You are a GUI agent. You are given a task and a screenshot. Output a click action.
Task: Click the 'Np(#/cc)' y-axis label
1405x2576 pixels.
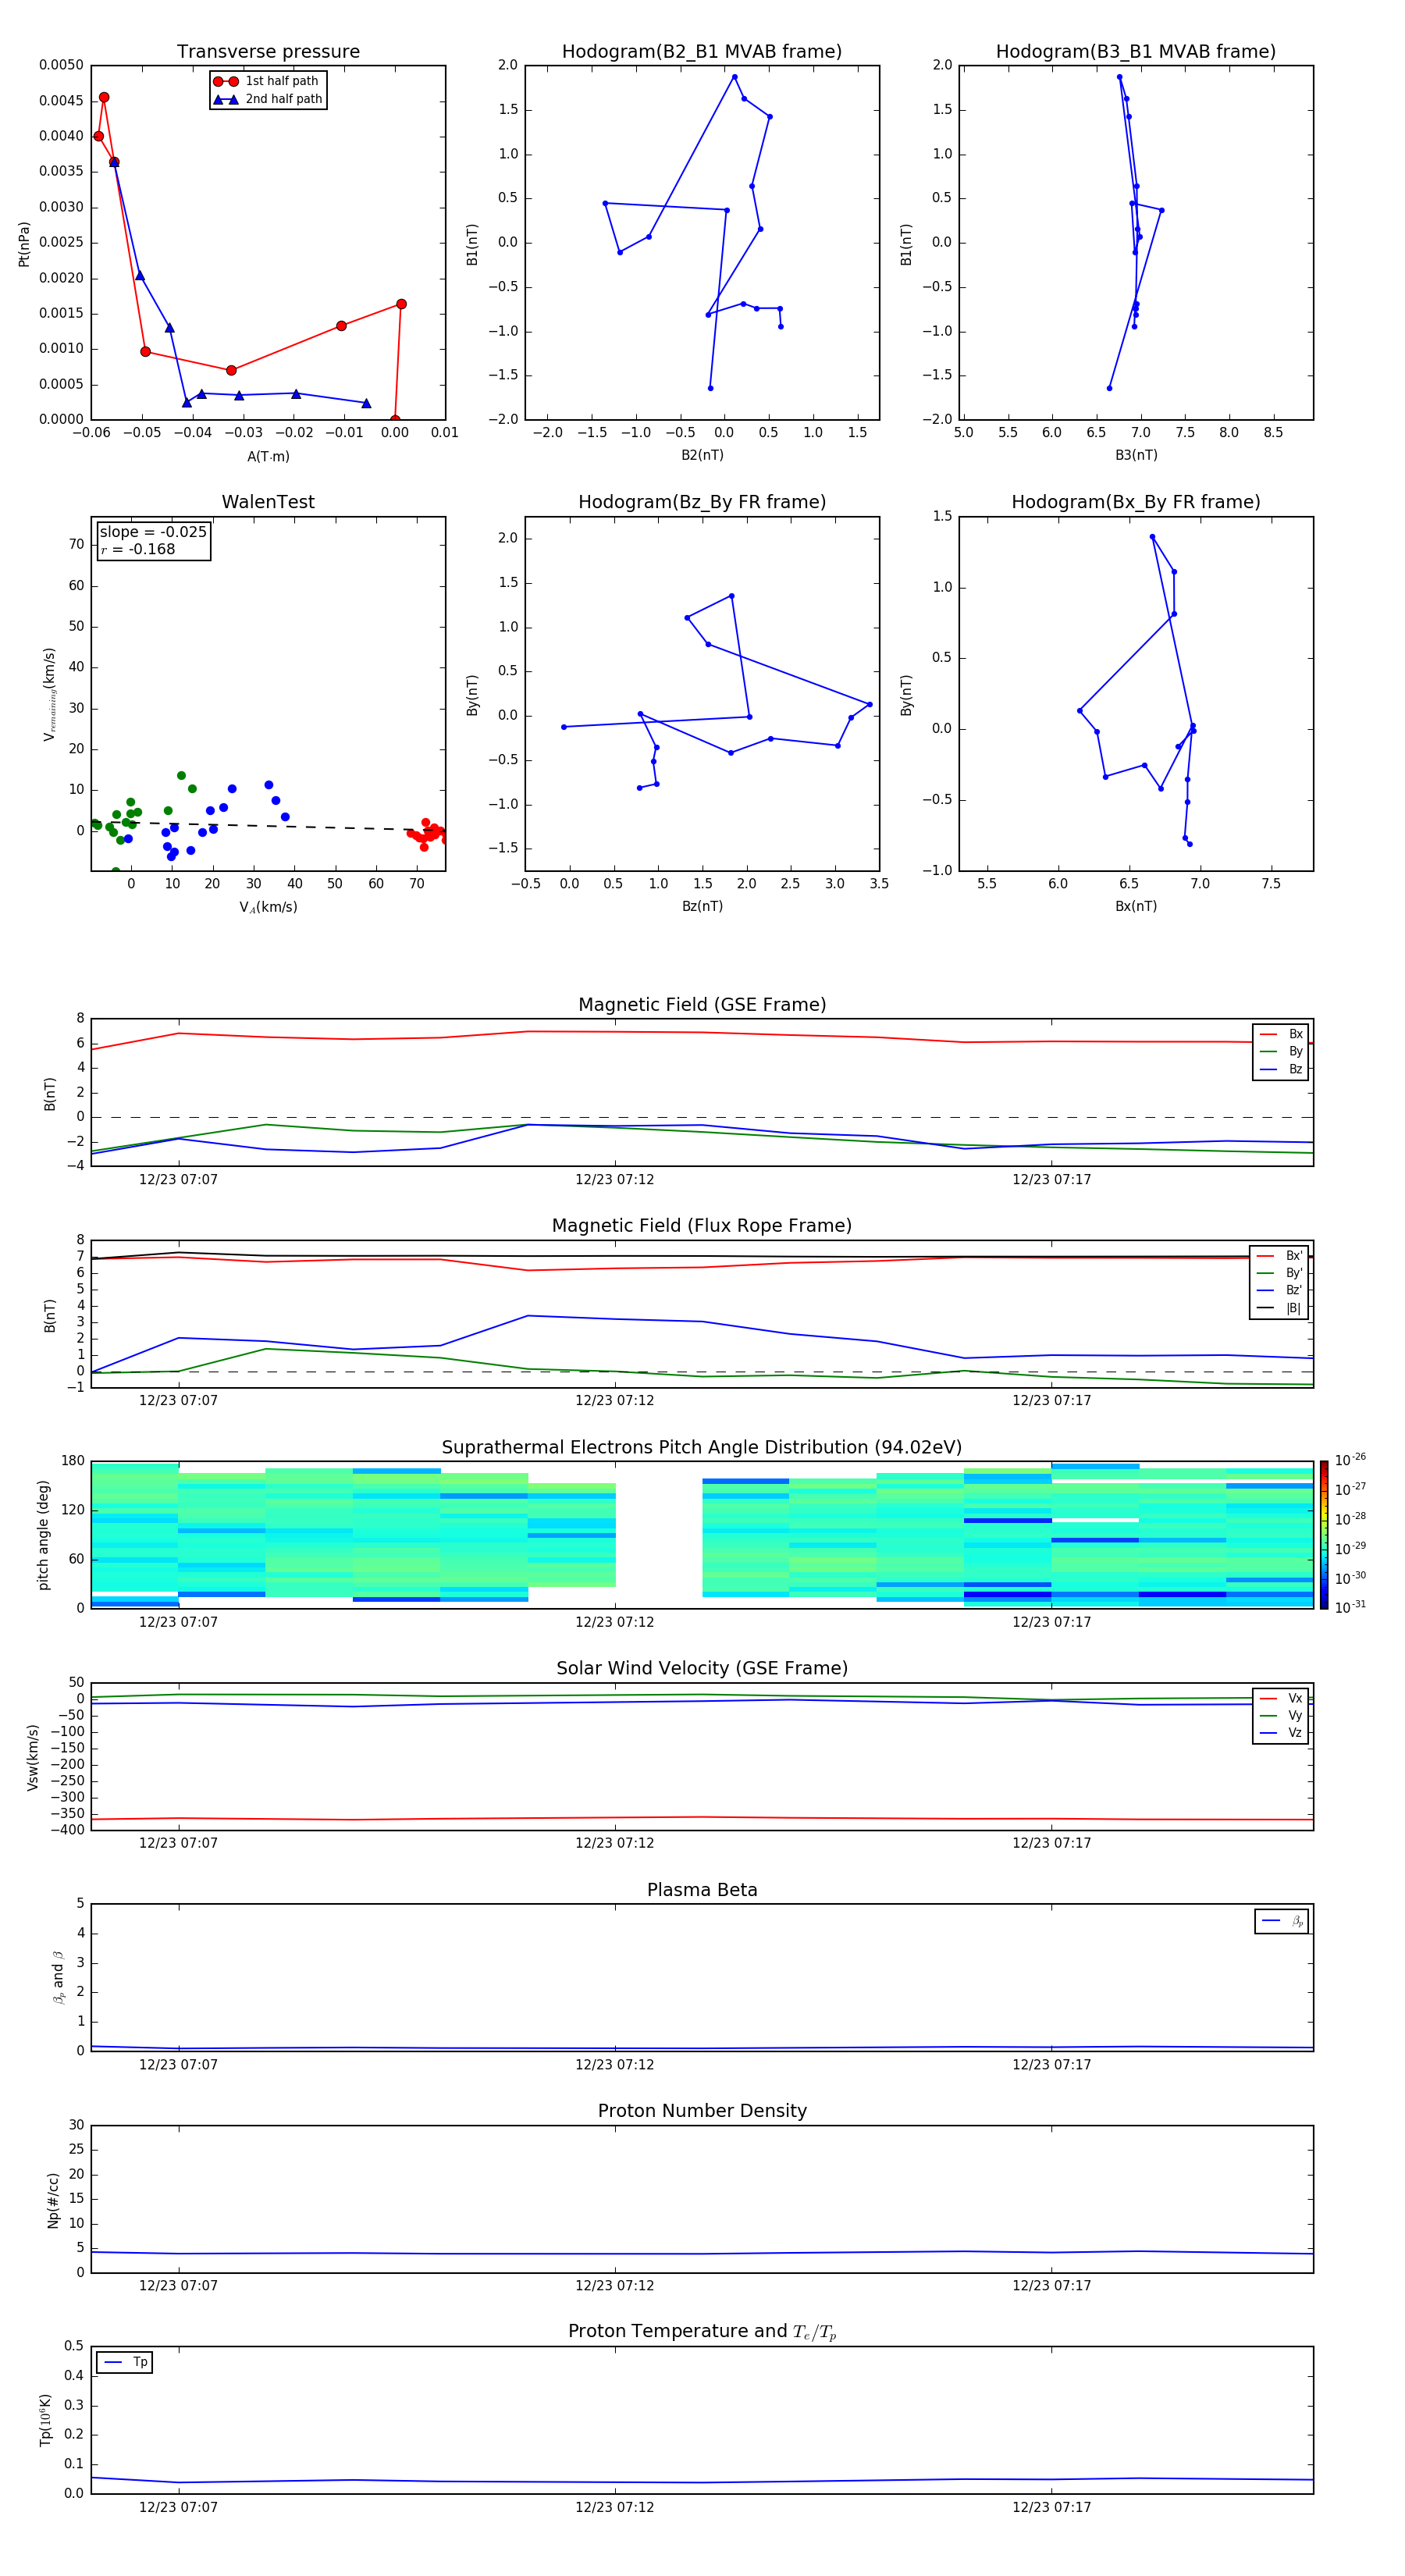tap(53, 2200)
